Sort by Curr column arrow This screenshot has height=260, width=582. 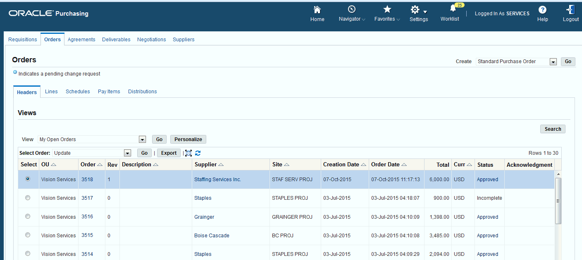click(470, 165)
